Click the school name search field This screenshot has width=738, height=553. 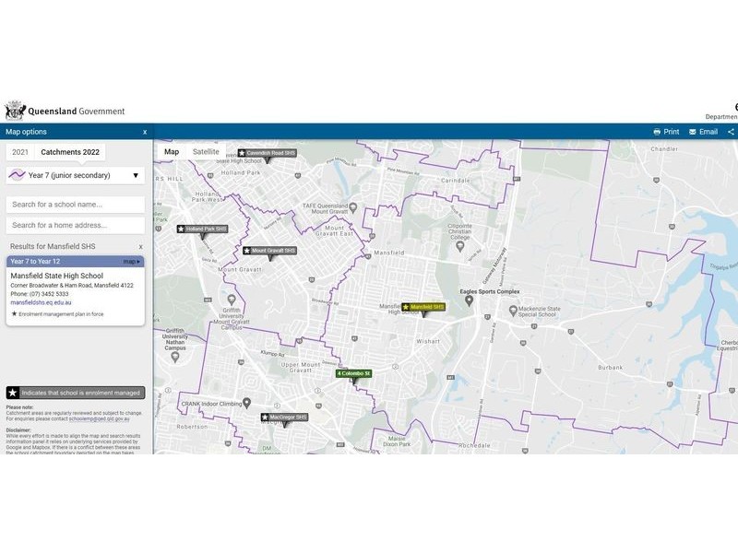[75, 205]
